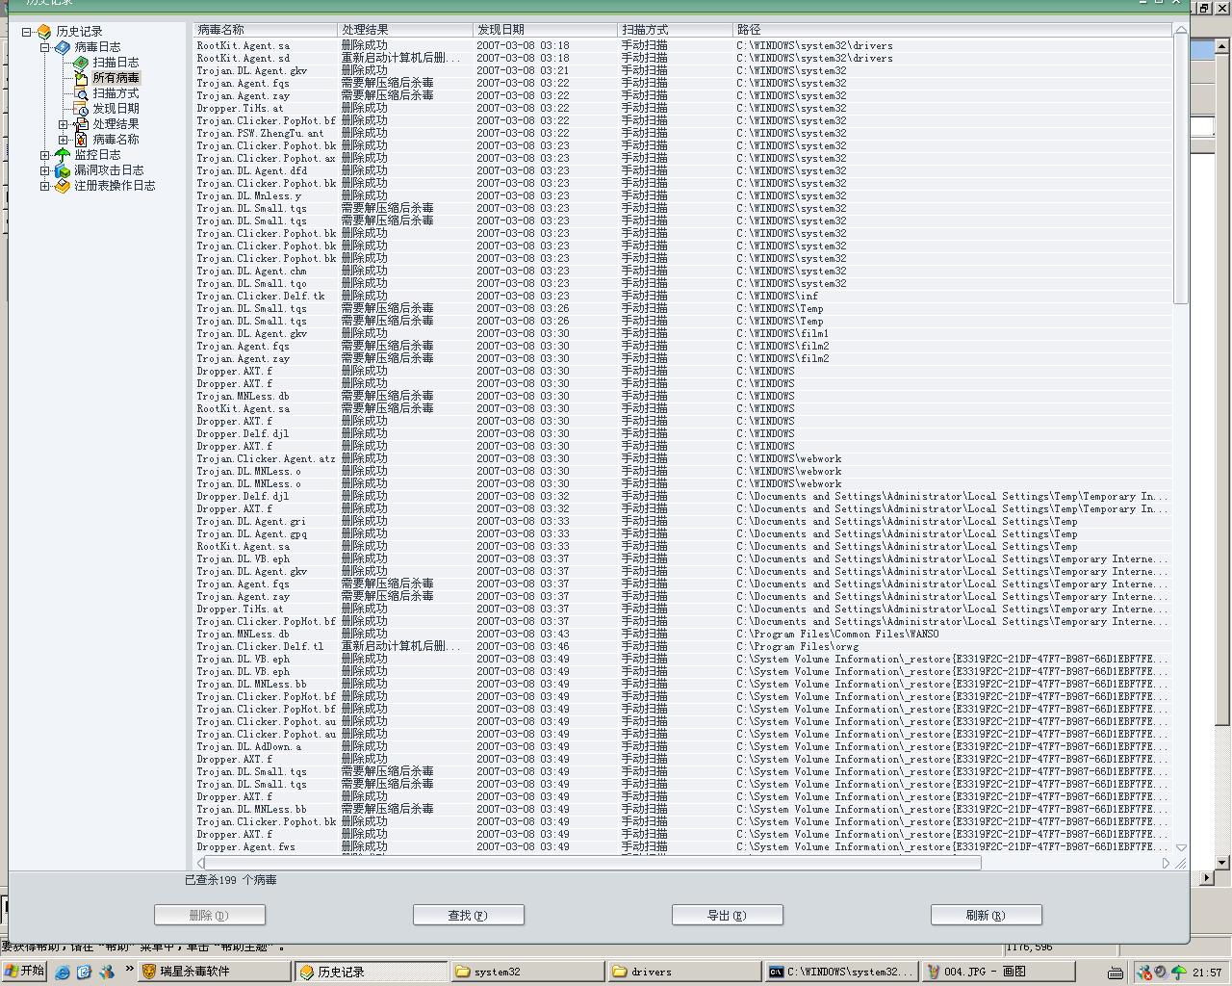Click the 刷新(R) button

point(987,915)
